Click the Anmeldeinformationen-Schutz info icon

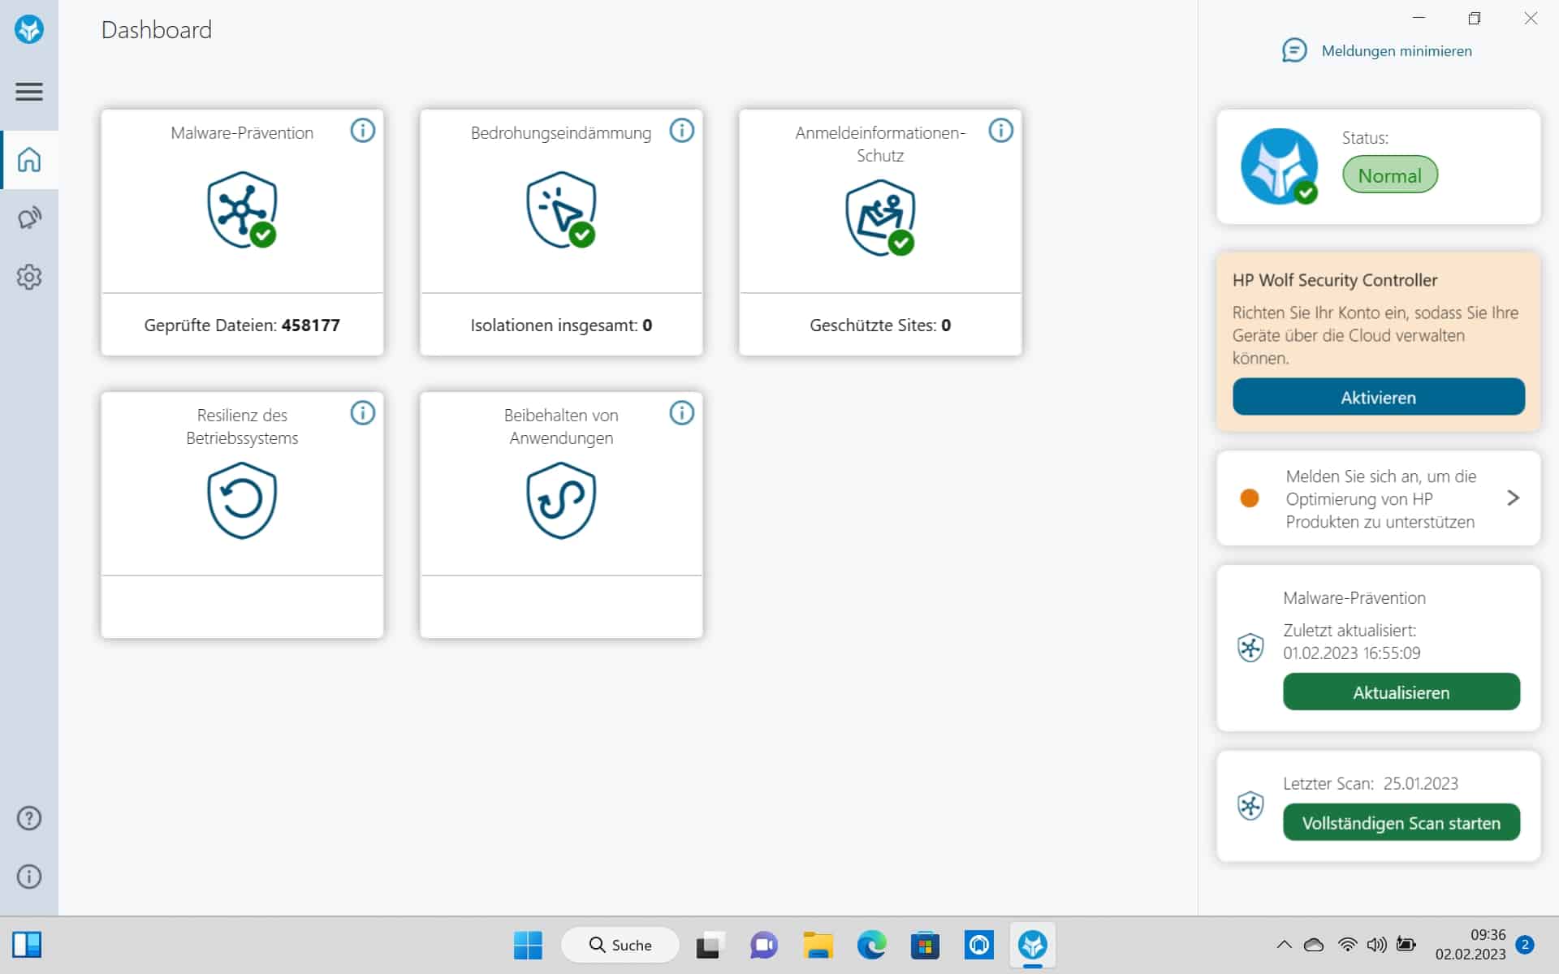[x=1000, y=130]
